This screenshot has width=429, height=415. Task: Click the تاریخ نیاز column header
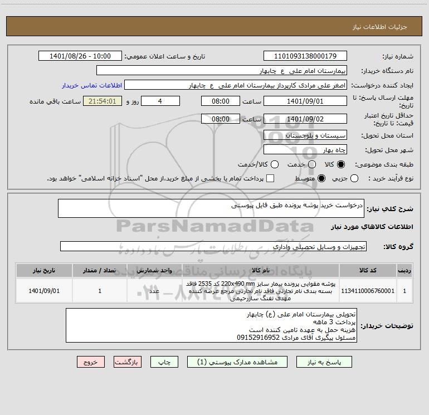(x=44, y=270)
